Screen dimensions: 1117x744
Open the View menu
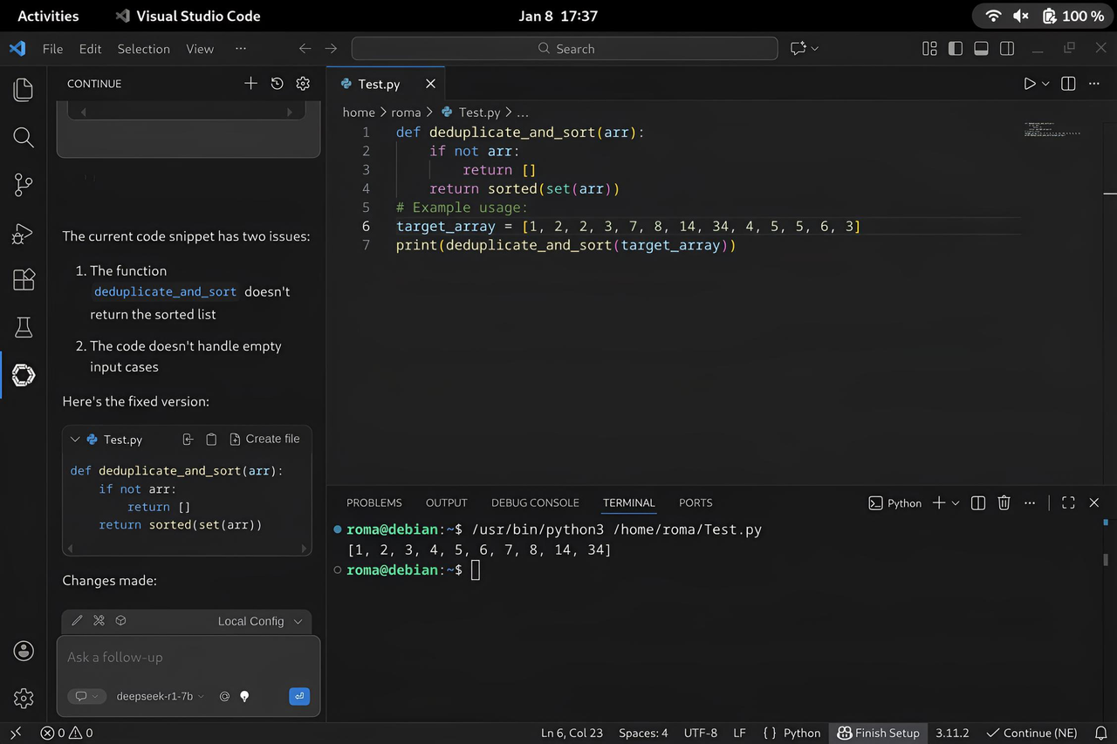200,49
